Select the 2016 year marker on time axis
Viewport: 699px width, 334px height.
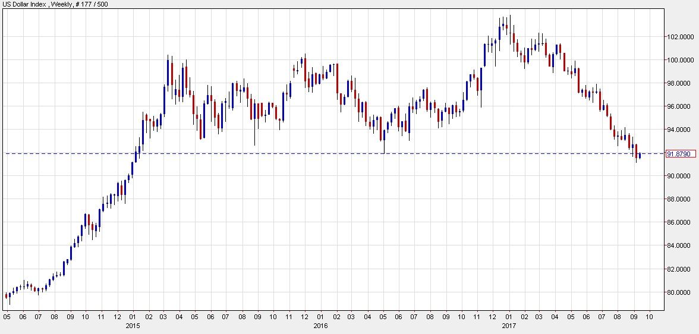(320, 326)
